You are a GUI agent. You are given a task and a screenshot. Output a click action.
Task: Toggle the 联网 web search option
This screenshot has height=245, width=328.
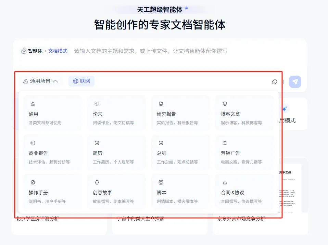coord(81,81)
